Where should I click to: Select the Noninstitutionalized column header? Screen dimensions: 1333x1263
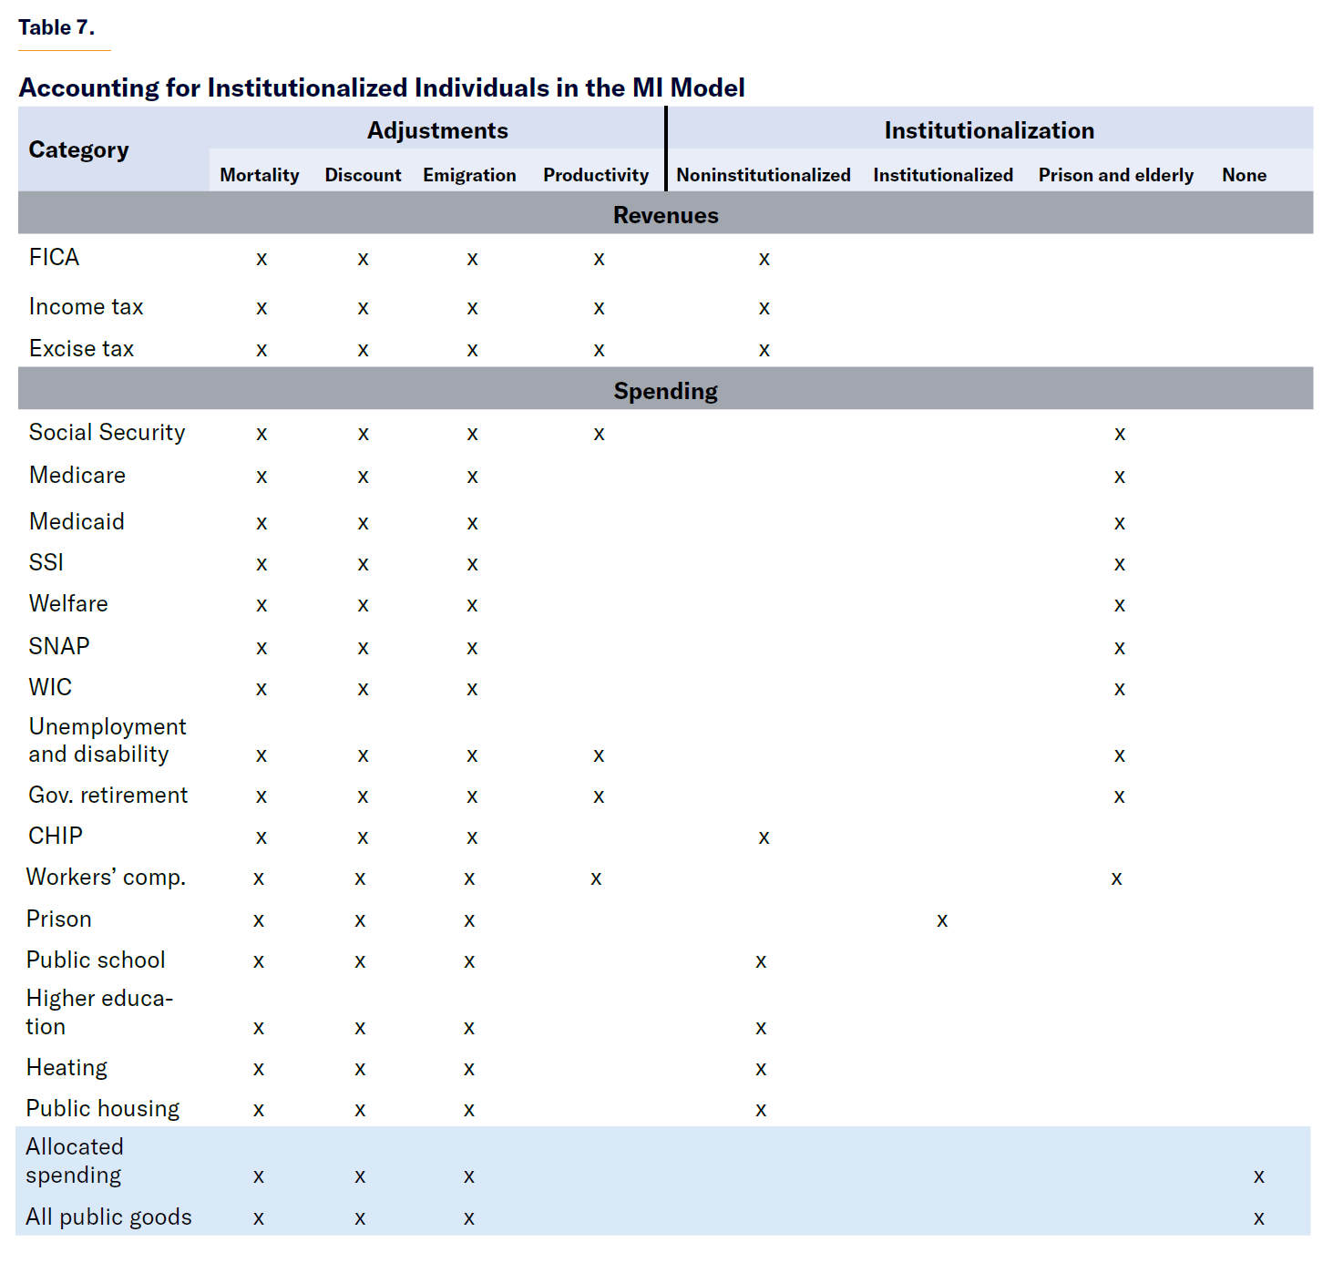[x=764, y=175]
